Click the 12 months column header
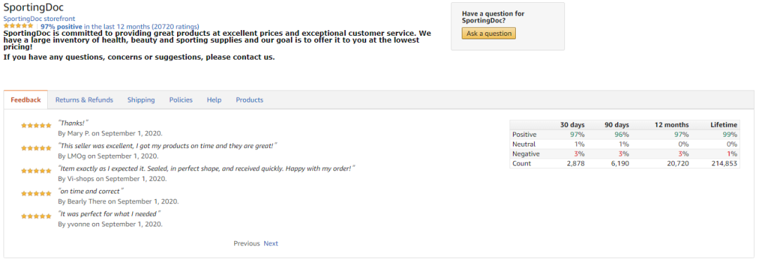Viewport: 759px width, 265px height. [672, 125]
